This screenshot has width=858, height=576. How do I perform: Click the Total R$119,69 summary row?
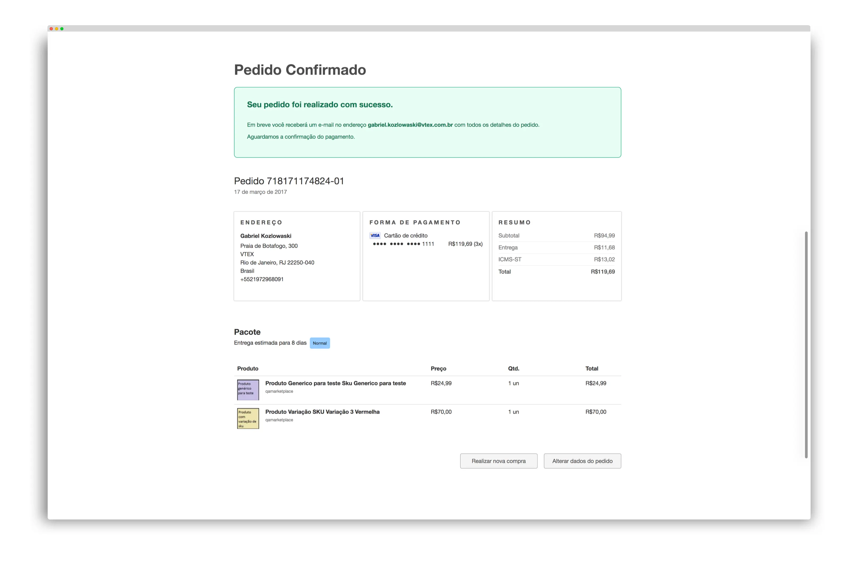pyautogui.click(x=556, y=272)
